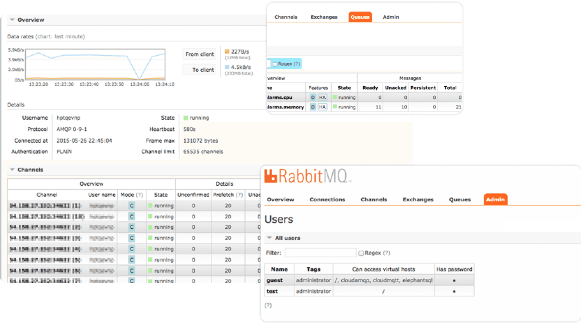The width and height of the screenshot is (581, 324).
Task: Click the RabbitMQ logo icon
Action: click(271, 176)
